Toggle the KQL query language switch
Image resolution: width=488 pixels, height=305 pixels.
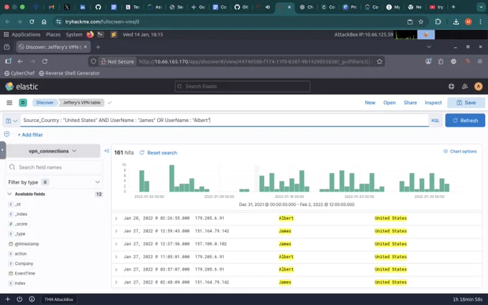436,121
